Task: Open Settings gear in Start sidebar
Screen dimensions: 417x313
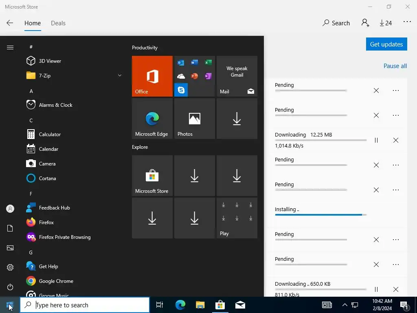Action: [x=10, y=267]
